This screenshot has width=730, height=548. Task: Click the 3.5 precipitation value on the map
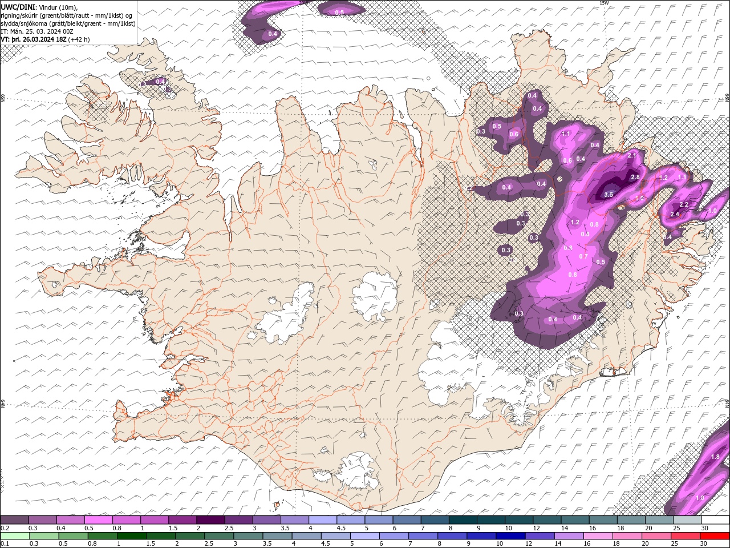click(609, 195)
